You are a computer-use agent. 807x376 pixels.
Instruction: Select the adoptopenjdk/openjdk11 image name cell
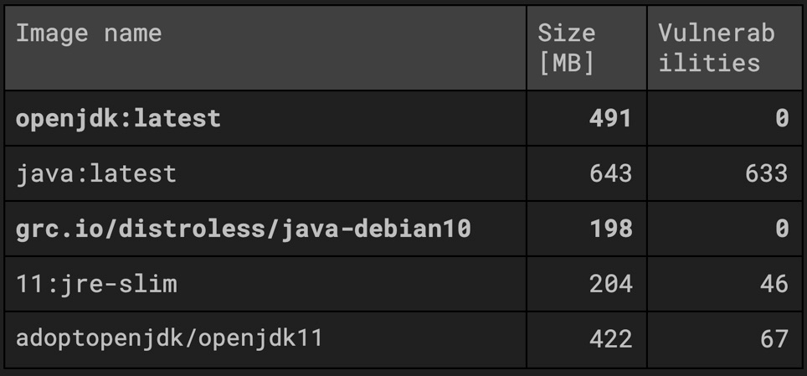[x=169, y=339]
